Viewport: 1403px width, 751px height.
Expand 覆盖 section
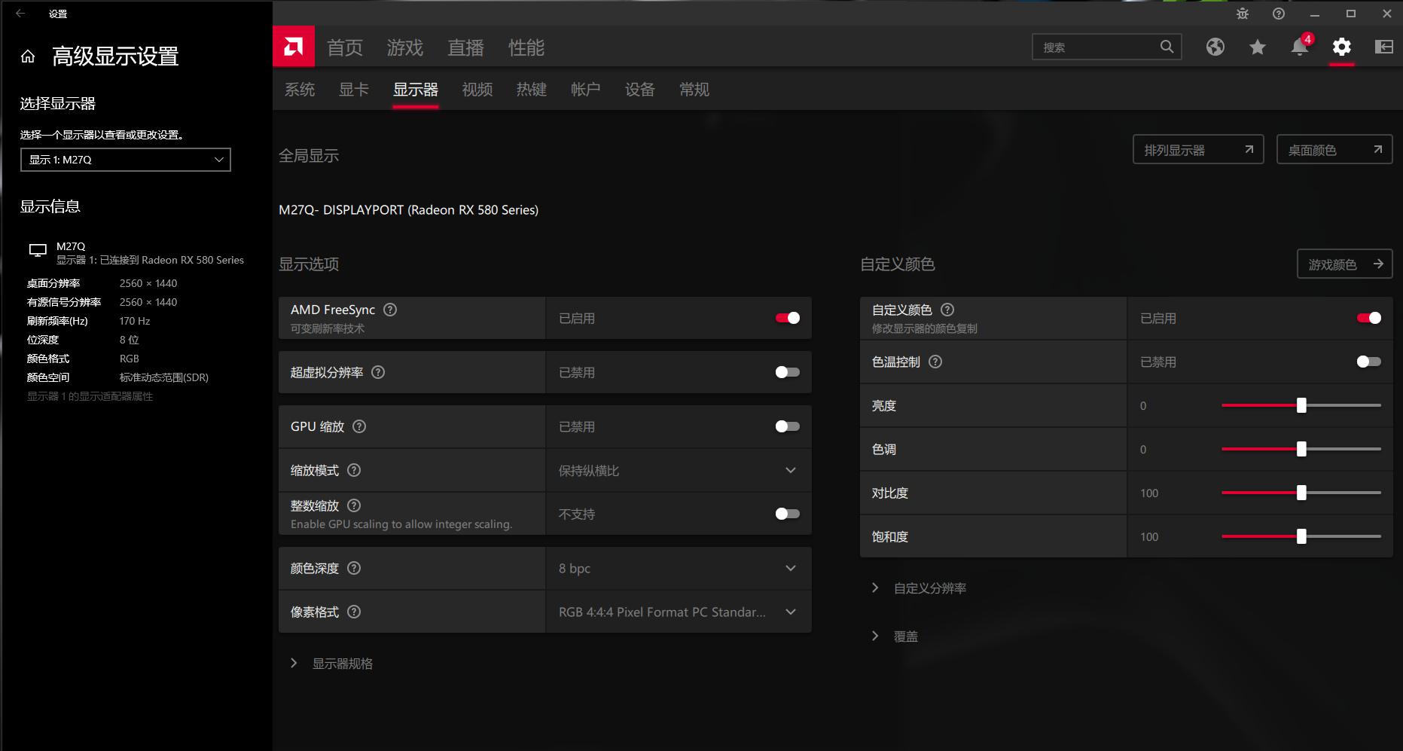point(894,637)
